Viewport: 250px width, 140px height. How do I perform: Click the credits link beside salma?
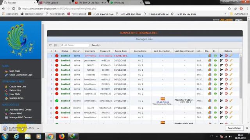point(226,19)
